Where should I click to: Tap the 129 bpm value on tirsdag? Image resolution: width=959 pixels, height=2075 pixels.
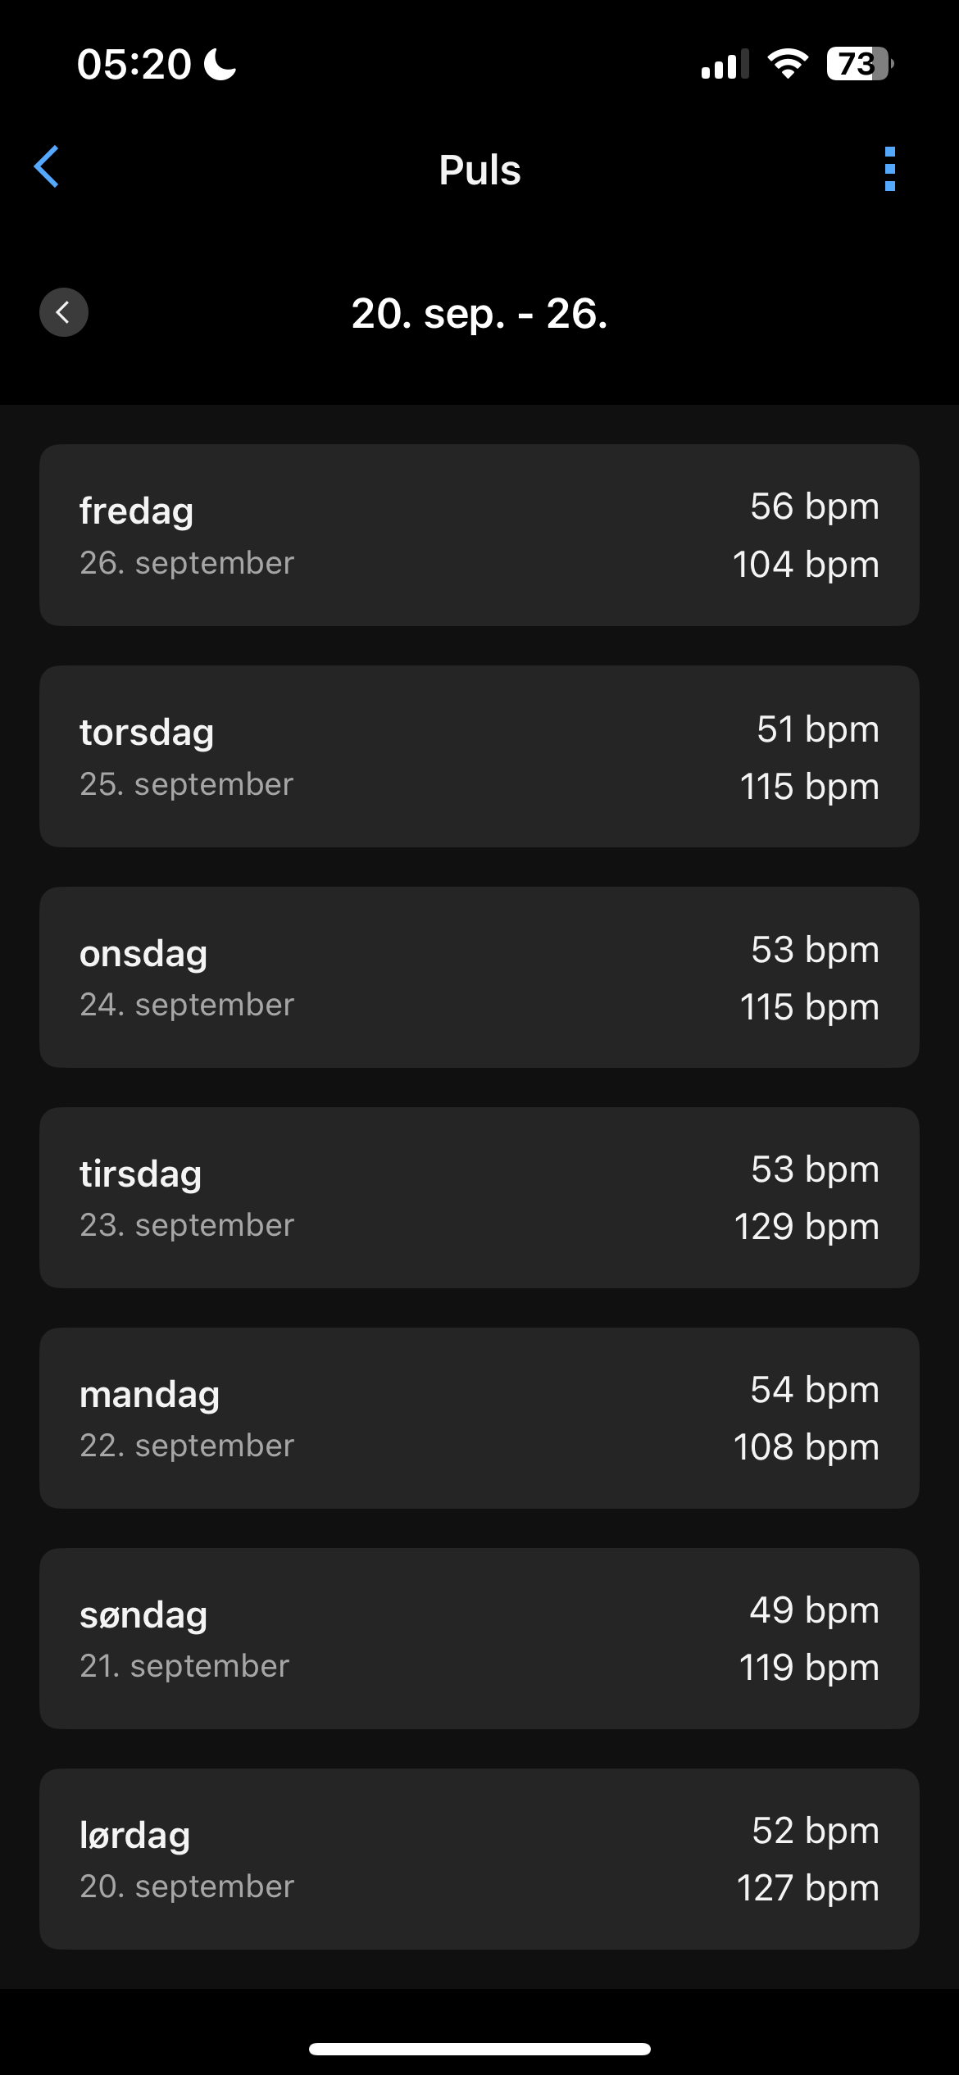[x=807, y=1227]
